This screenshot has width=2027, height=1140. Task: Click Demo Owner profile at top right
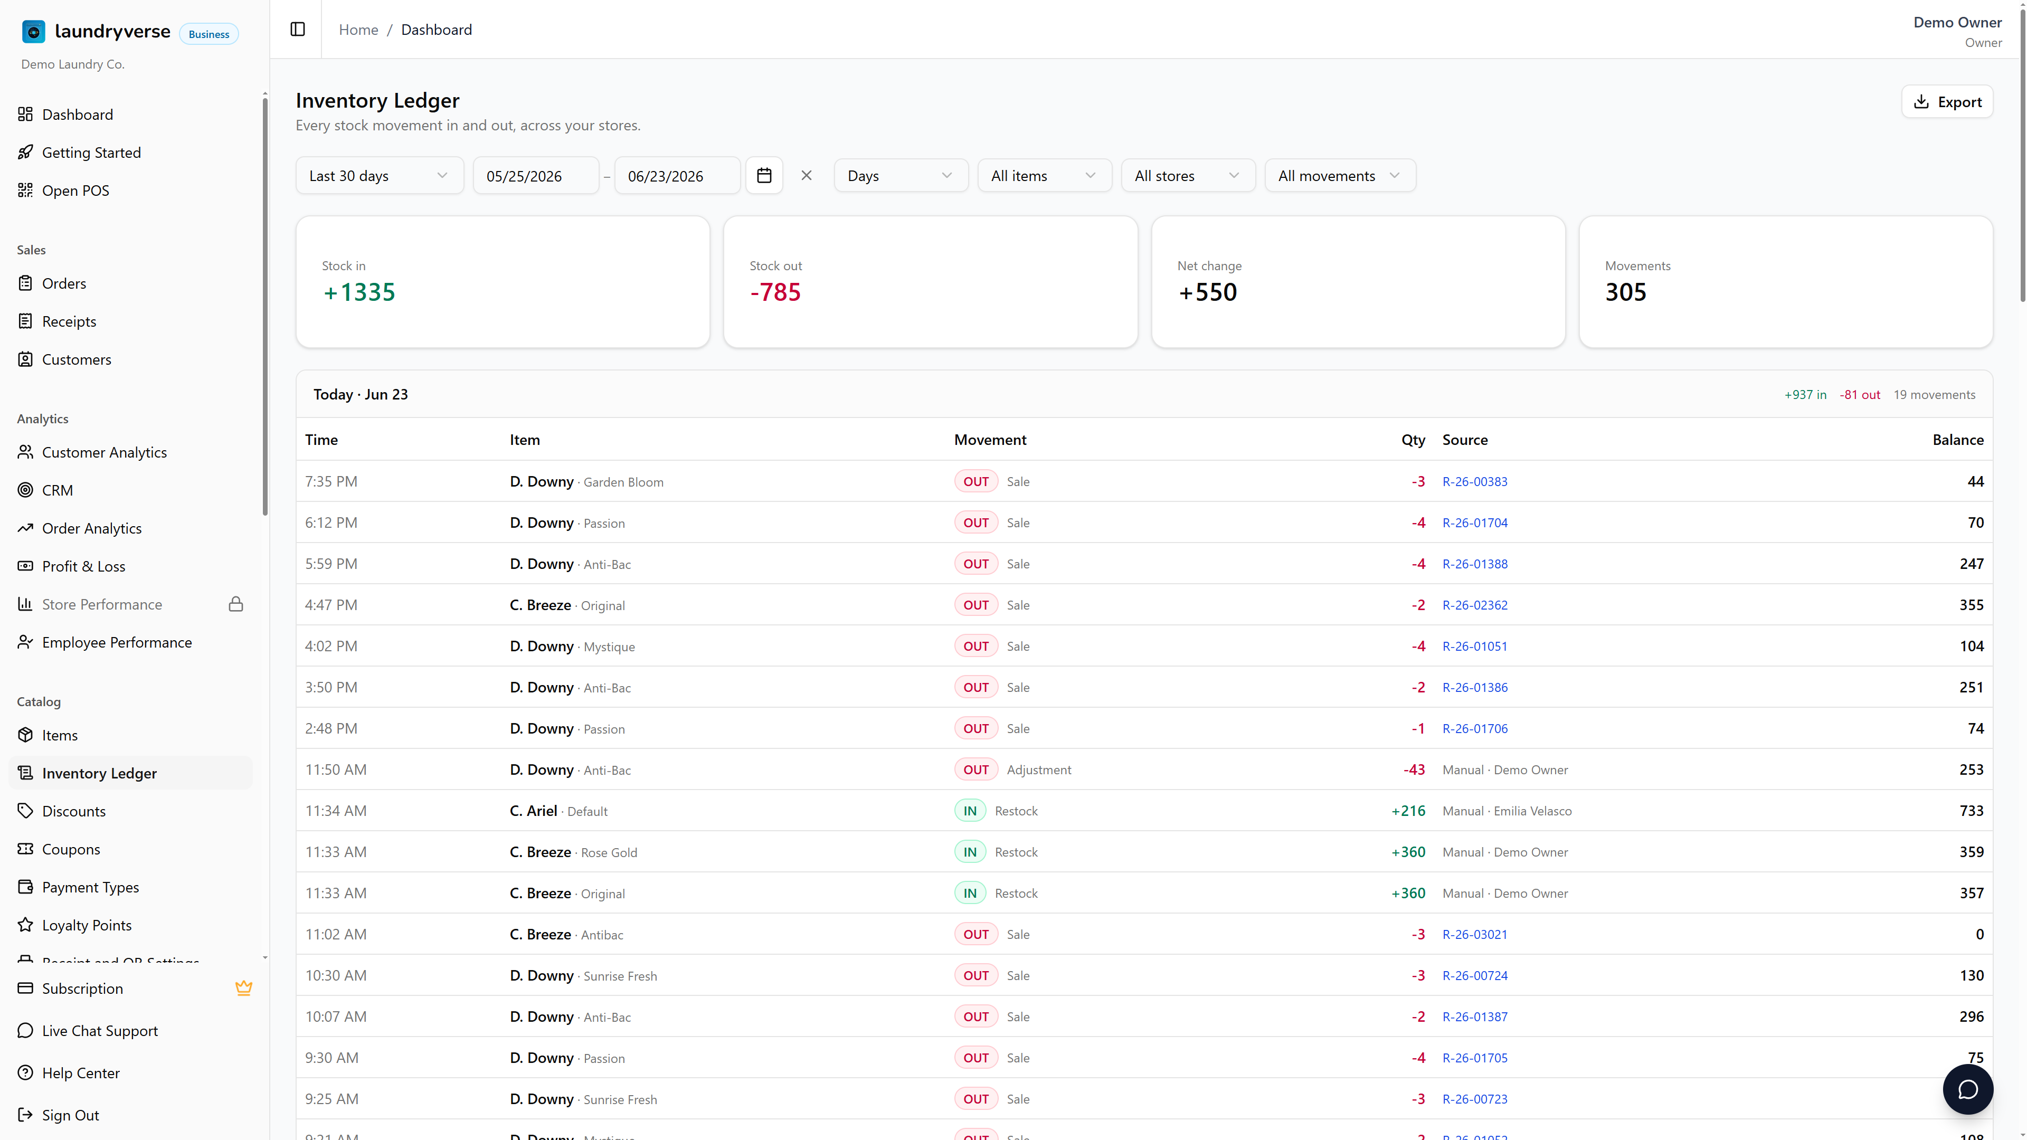(x=1957, y=32)
